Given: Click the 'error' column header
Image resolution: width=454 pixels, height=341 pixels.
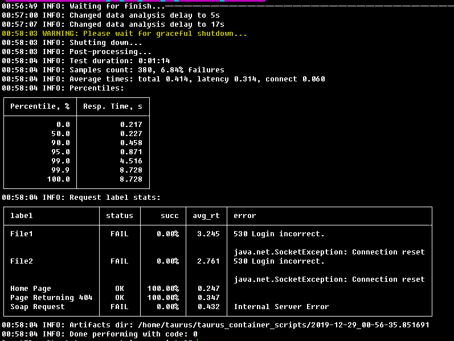Looking at the screenshot, I should [x=245, y=216].
